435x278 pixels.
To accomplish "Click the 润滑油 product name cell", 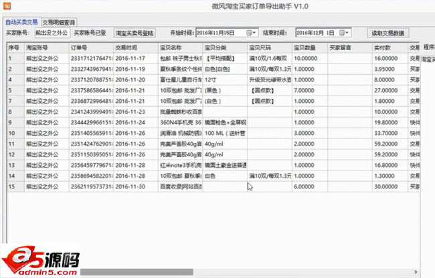I will 181,133.
